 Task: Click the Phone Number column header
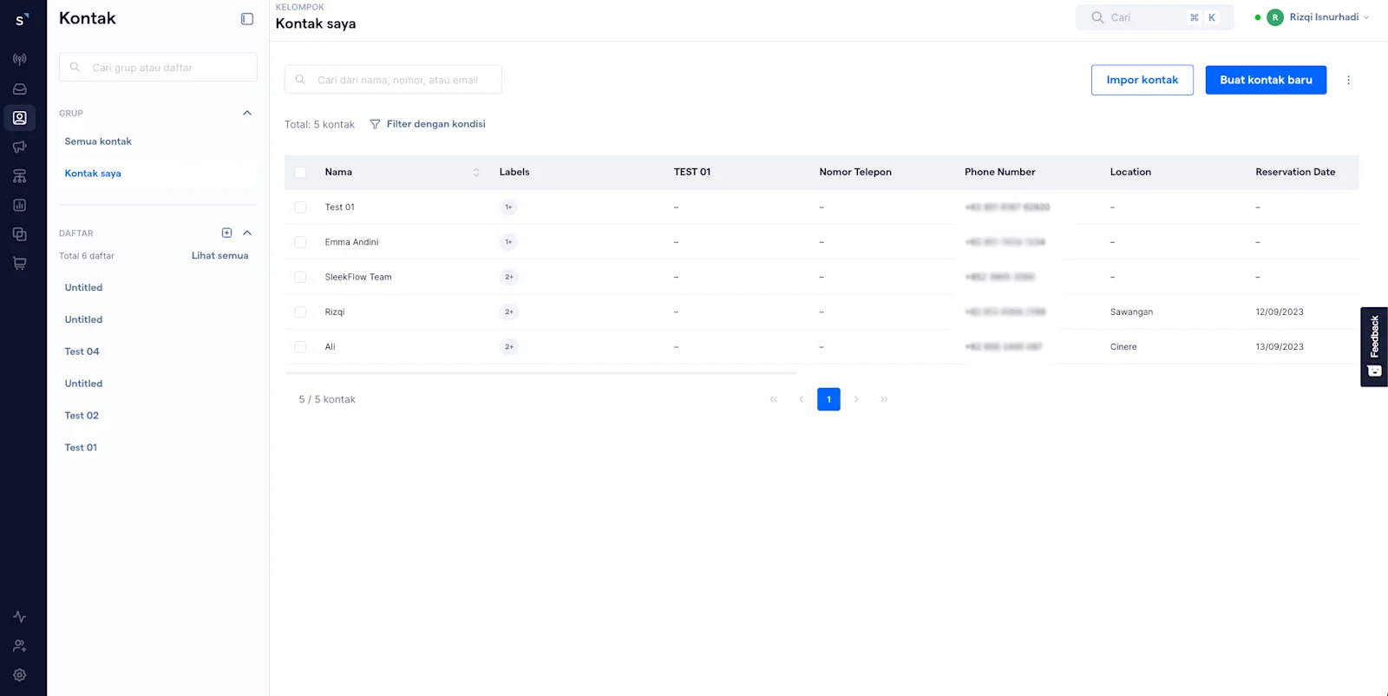(1000, 172)
